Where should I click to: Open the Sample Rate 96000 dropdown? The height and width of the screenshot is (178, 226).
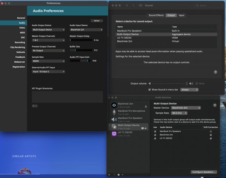coord(48,61)
